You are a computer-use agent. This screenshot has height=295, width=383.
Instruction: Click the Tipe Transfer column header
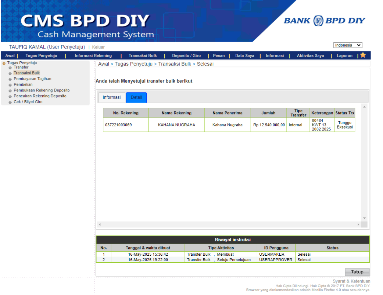(x=298, y=113)
